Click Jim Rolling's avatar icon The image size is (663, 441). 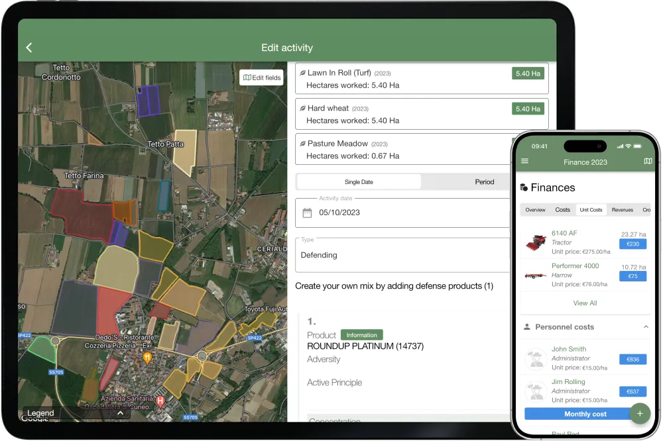coord(536,391)
